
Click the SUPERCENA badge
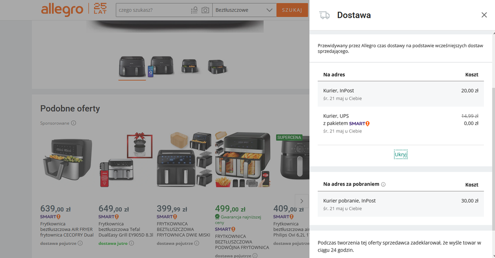[289, 137]
